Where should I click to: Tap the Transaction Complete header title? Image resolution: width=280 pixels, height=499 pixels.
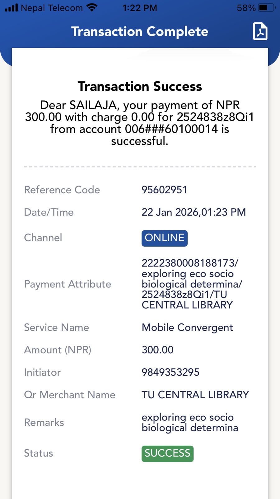coord(140,31)
